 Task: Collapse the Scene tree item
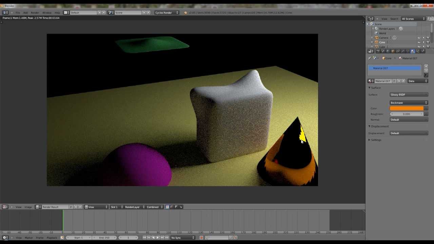(x=368, y=24)
